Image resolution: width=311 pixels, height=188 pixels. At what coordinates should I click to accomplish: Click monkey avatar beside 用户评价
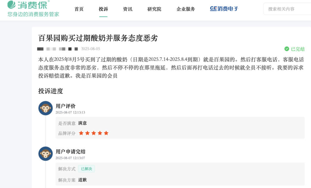(45, 108)
